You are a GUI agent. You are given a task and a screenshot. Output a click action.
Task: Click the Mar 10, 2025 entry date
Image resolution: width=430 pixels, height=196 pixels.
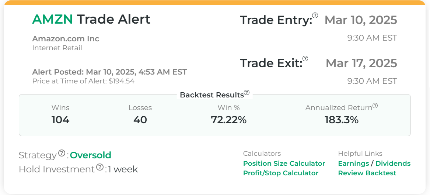click(361, 20)
